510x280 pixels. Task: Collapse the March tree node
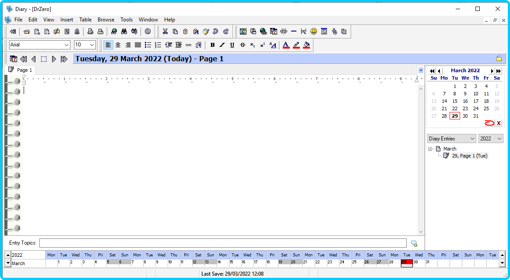coord(430,149)
